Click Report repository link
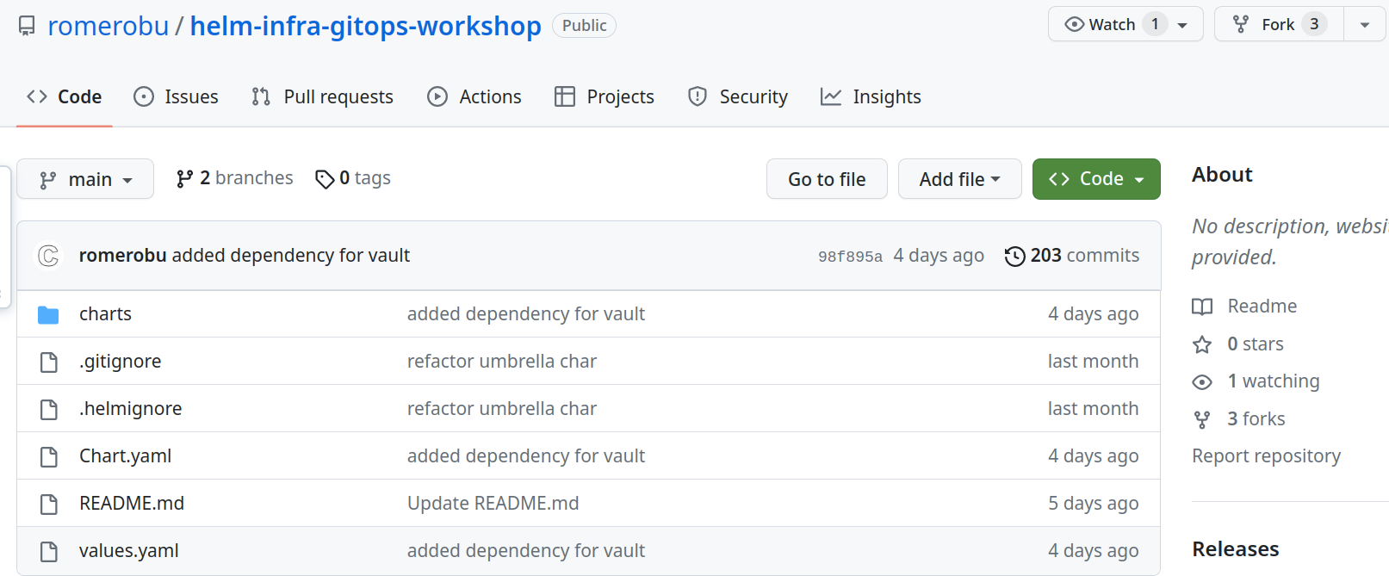Viewport: 1389px width, 576px height. (x=1266, y=456)
